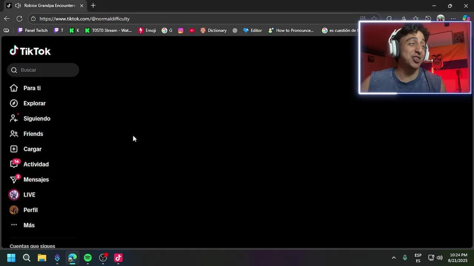Open the YouTube bookmark icon

(x=192, y=30)
